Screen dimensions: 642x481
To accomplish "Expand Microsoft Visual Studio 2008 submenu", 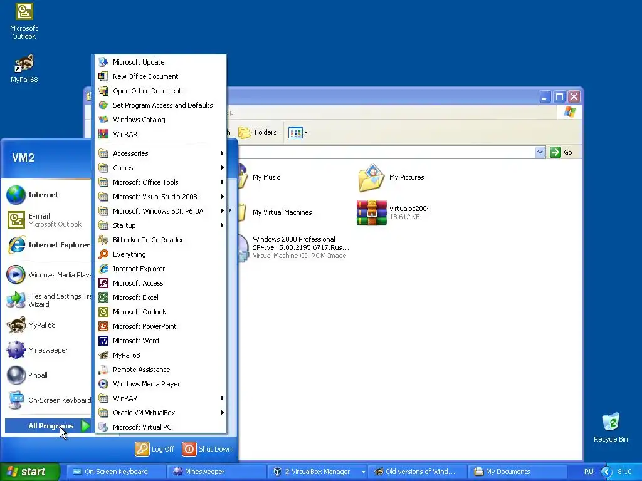I will point(160,196).
